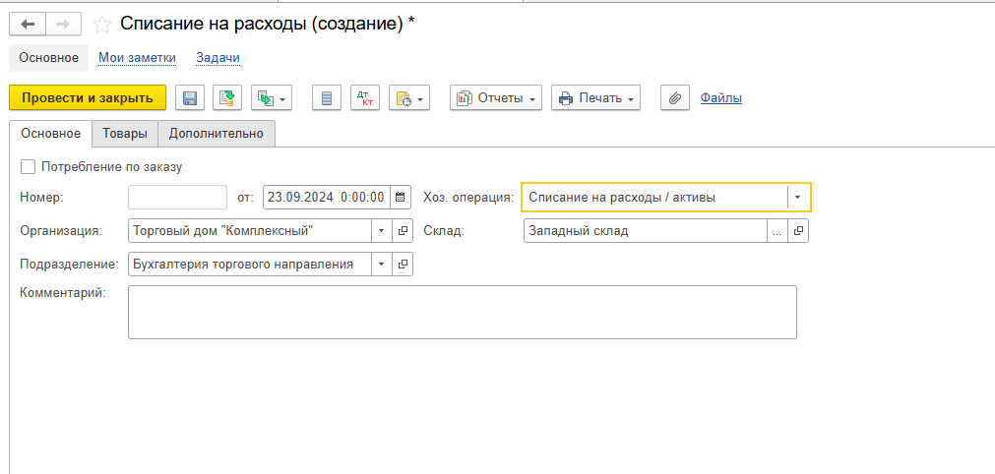
Task: Click the save document floppy disk icon
Action: pyautogui.click(x=190, y=97)
